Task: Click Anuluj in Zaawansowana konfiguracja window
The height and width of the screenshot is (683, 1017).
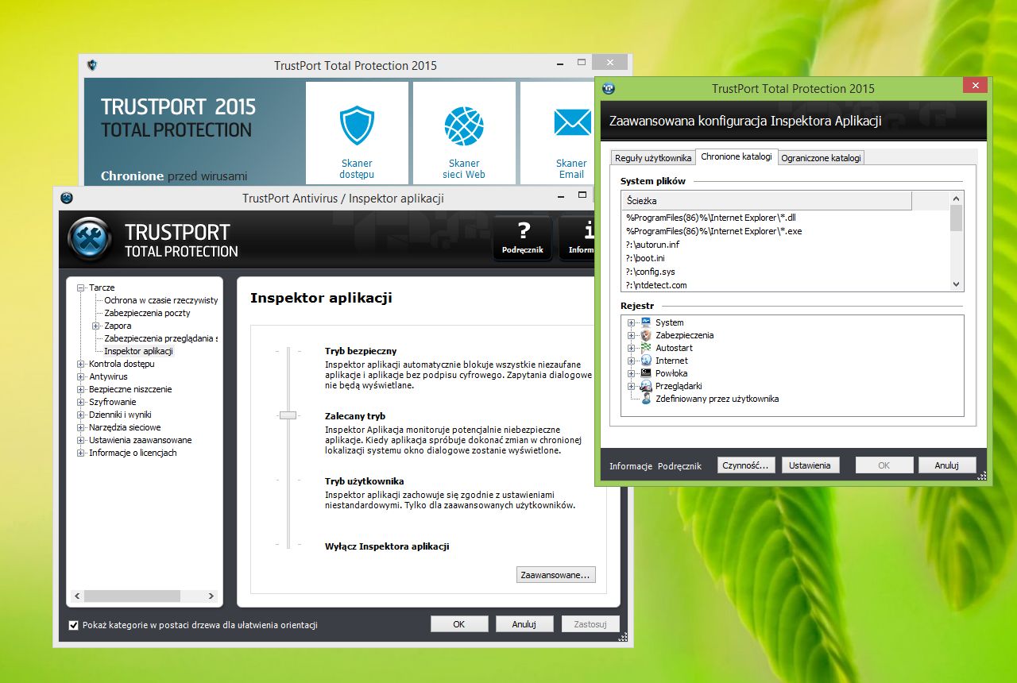Action: click(947, 465)
